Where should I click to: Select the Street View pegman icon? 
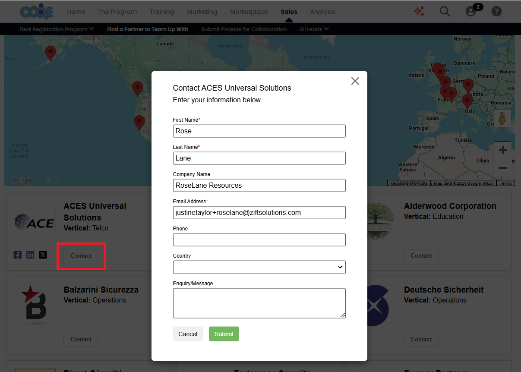tap(502, 118)
